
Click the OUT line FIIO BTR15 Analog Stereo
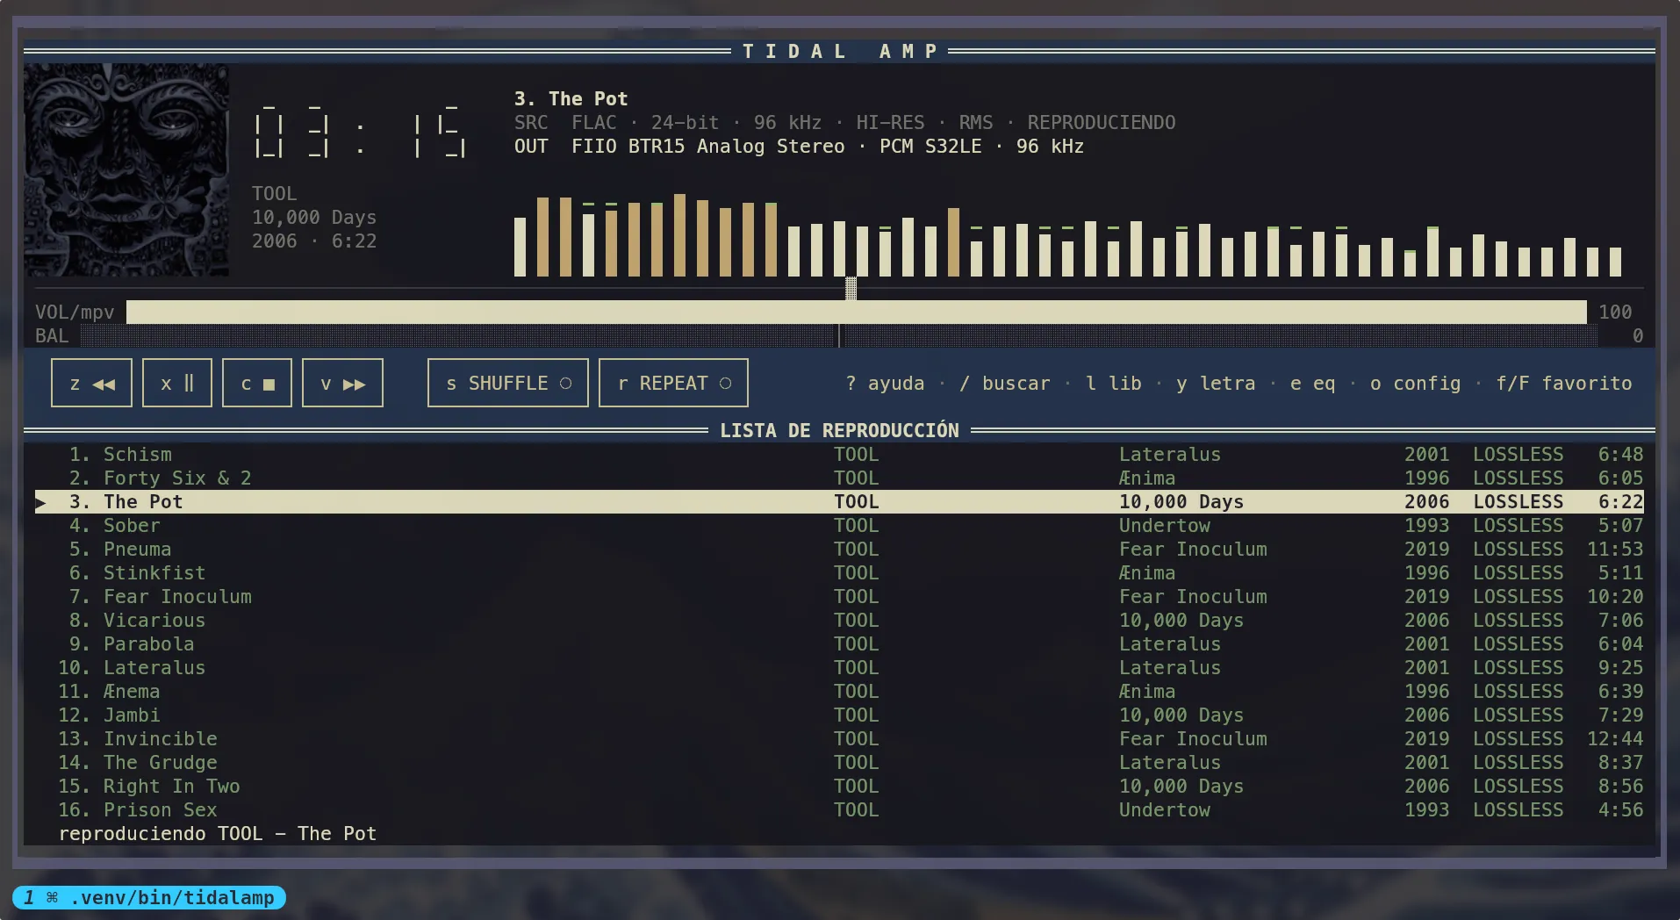(800, 146)
